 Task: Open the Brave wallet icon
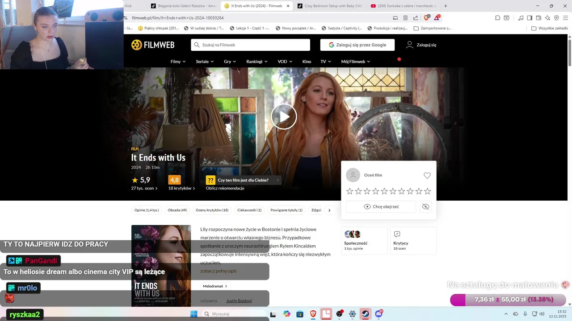(538, 18)
